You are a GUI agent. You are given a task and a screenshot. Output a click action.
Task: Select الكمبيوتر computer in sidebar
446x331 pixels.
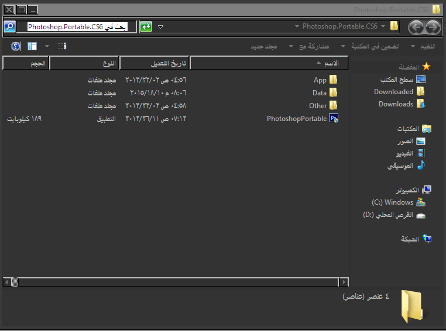click(x=407, y=190)
